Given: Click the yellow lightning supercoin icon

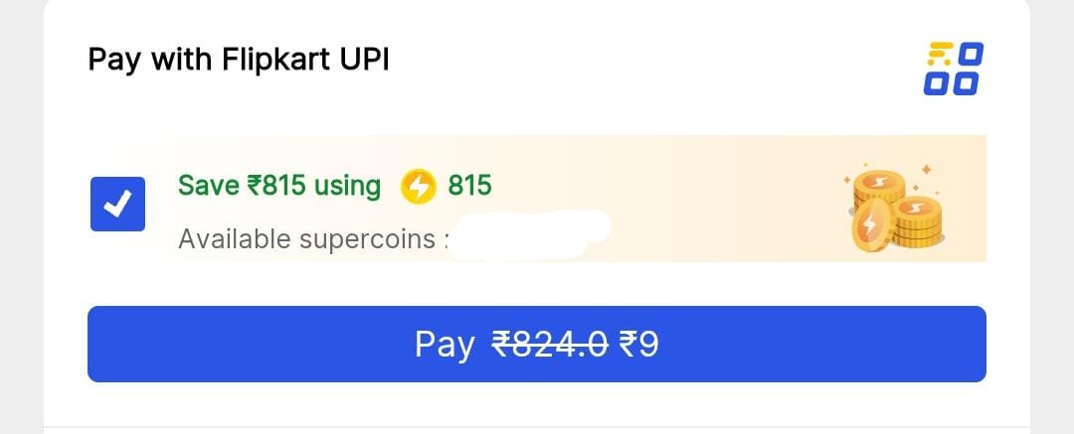Looking at the screenshot, I should [419, 187].
